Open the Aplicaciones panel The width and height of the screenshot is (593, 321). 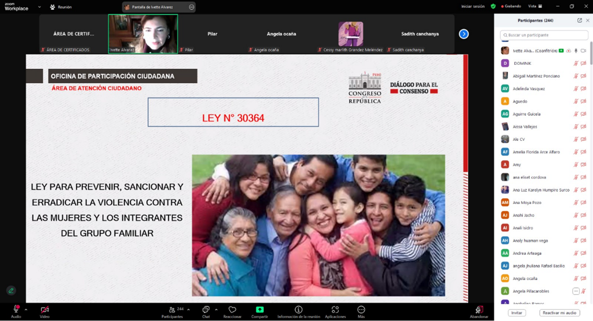tap(335, 312)
